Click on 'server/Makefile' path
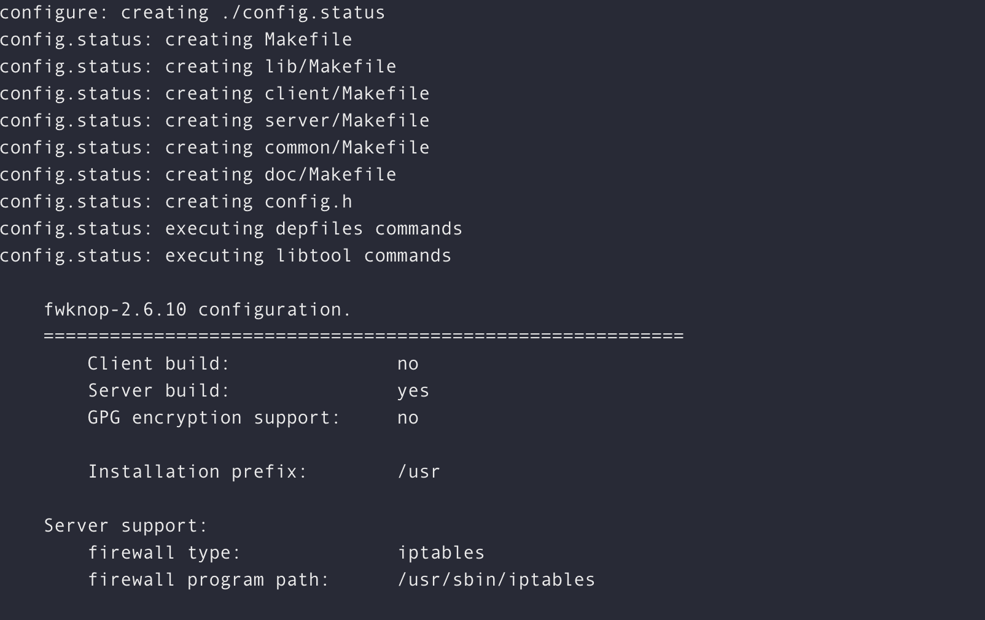The image size is (985, 620). (347, 120)
